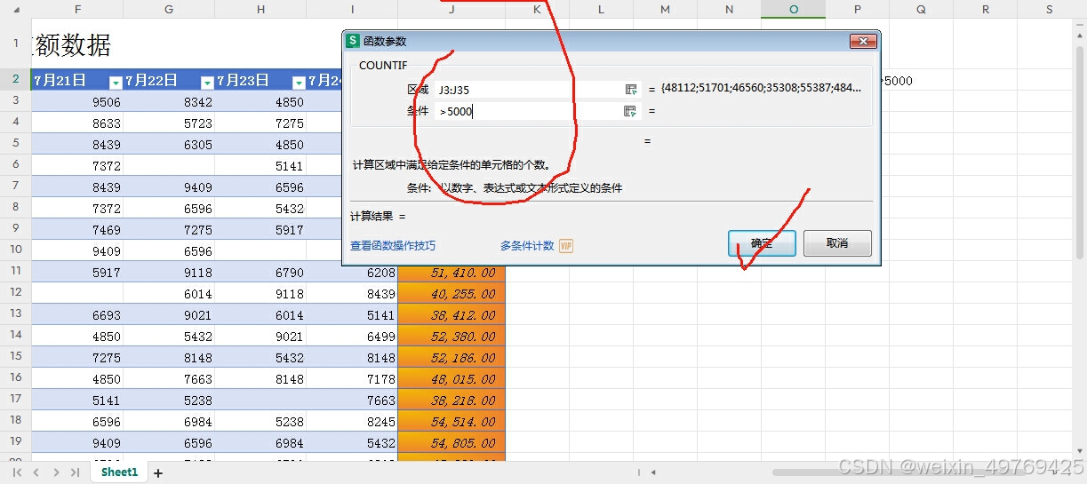Select column G header
This screenshot has height=484, width=1087.
(x=169, y=9)
